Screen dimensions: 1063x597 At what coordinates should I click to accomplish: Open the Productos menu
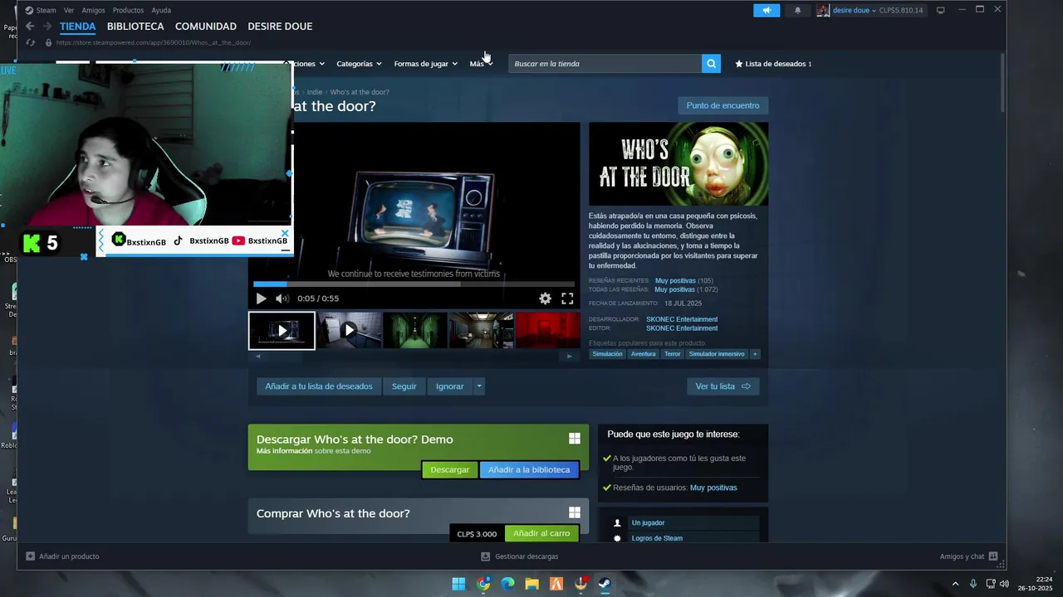coord(128,10)
